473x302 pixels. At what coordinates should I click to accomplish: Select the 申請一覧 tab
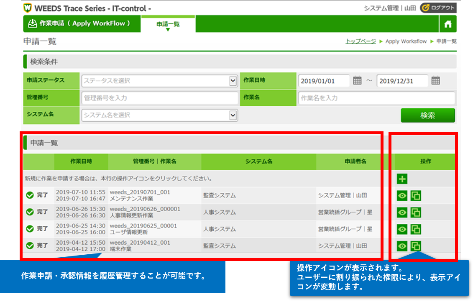coord(168,24)
